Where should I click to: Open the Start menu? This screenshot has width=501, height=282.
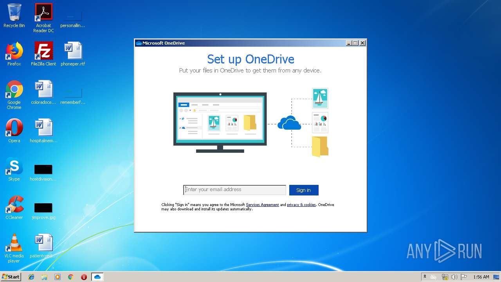(11, 277)
